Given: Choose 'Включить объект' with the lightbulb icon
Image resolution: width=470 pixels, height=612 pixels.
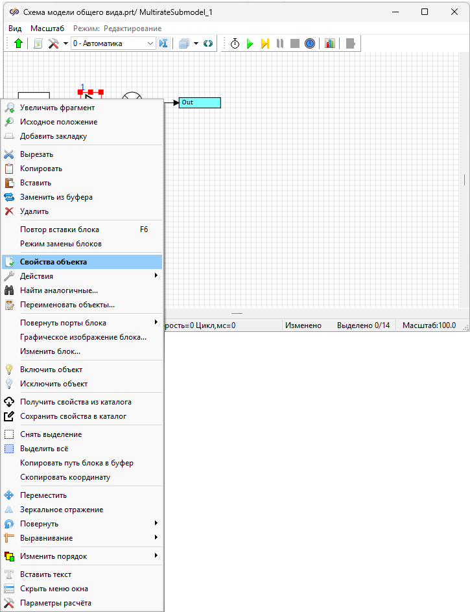Looking at the screenshot, I should coord(51,370).
